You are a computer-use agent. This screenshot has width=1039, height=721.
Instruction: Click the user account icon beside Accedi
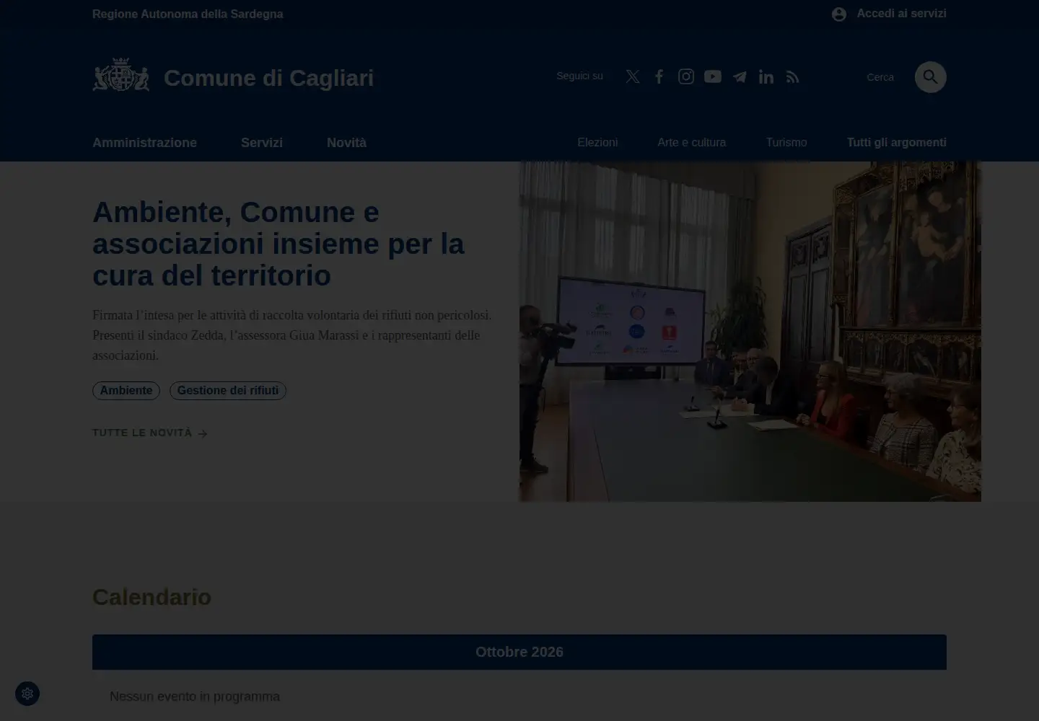click(839, 14)
